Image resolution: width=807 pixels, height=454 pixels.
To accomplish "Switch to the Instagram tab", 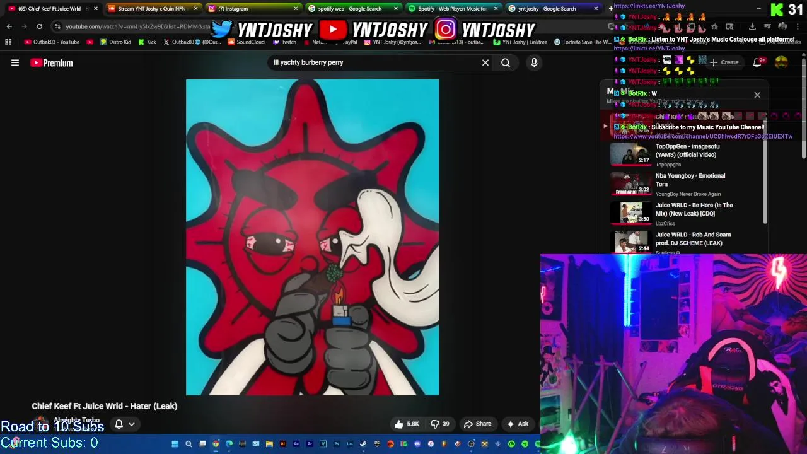I will click(x=252, y=9).
